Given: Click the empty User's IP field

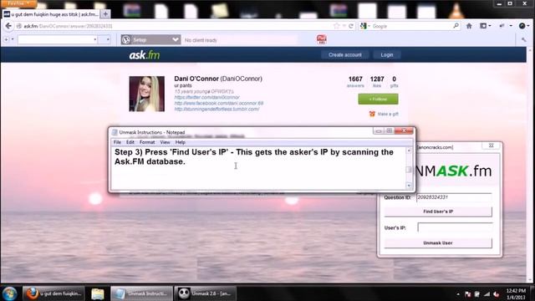Looking at the screenshot, I should tap(455, 227).
